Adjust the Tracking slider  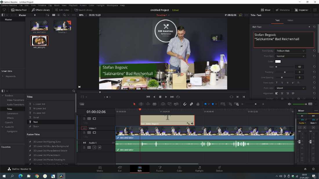pos(285,72)
